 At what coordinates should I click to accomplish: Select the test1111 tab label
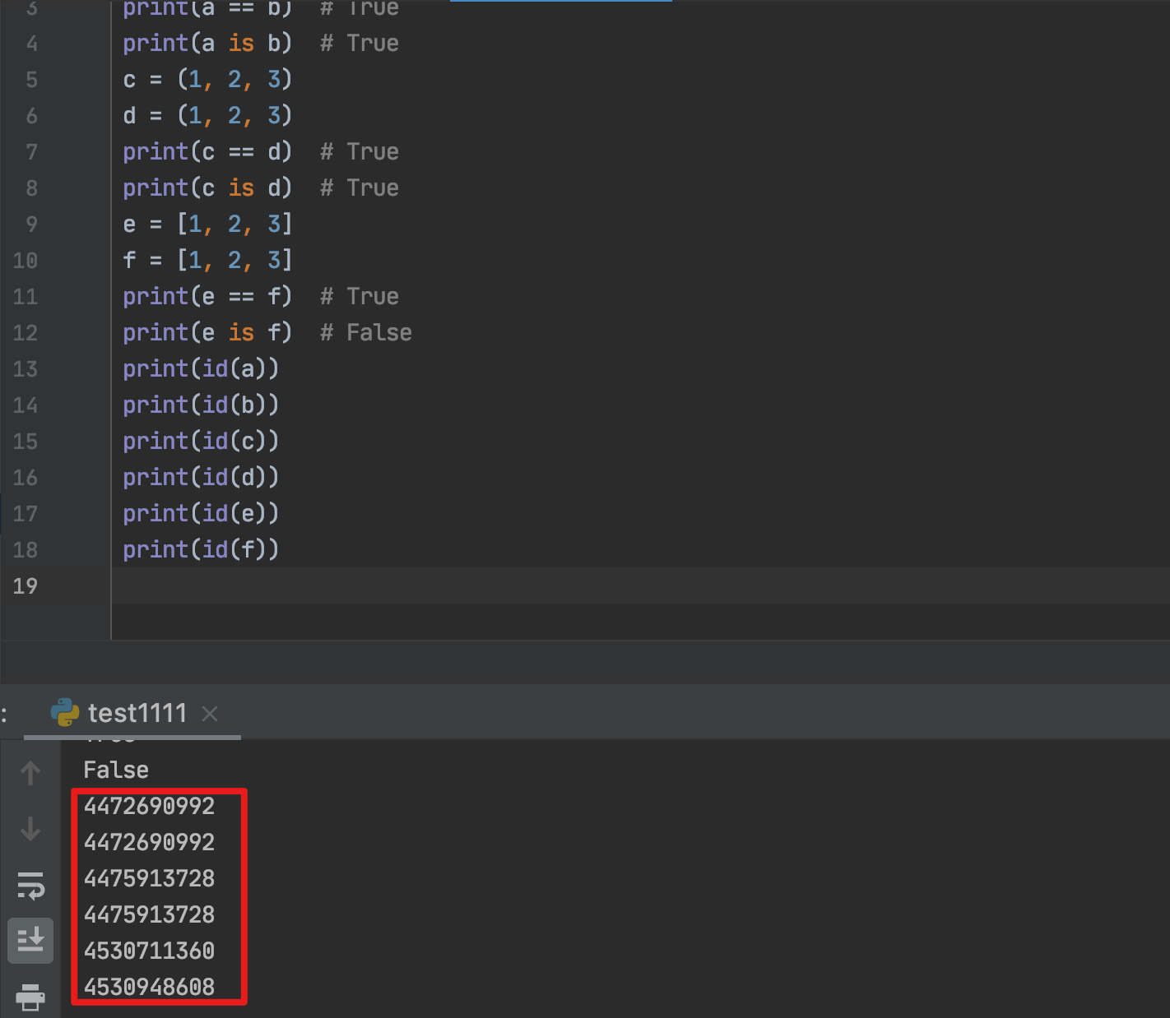(x=137, y=712)
